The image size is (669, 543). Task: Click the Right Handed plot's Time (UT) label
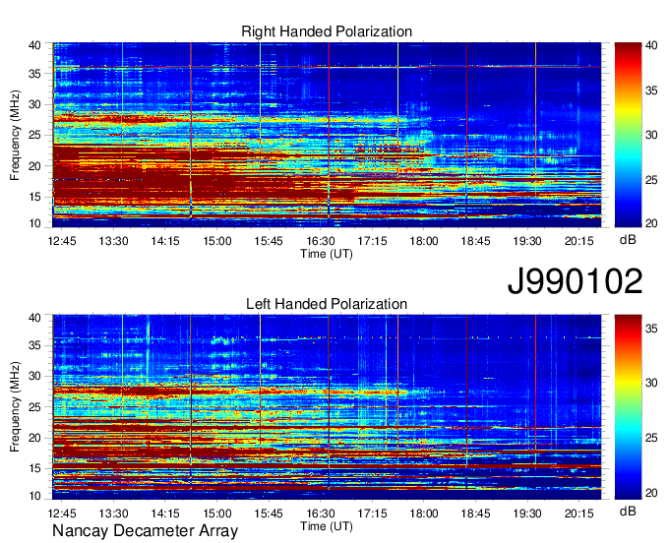[x=327, y=254]
